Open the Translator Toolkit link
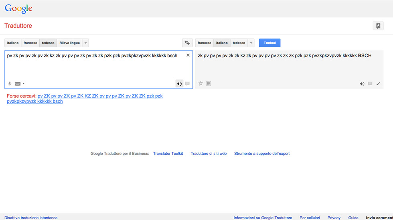393x220 pixels. pyautogui.click(x=168, y=154)
